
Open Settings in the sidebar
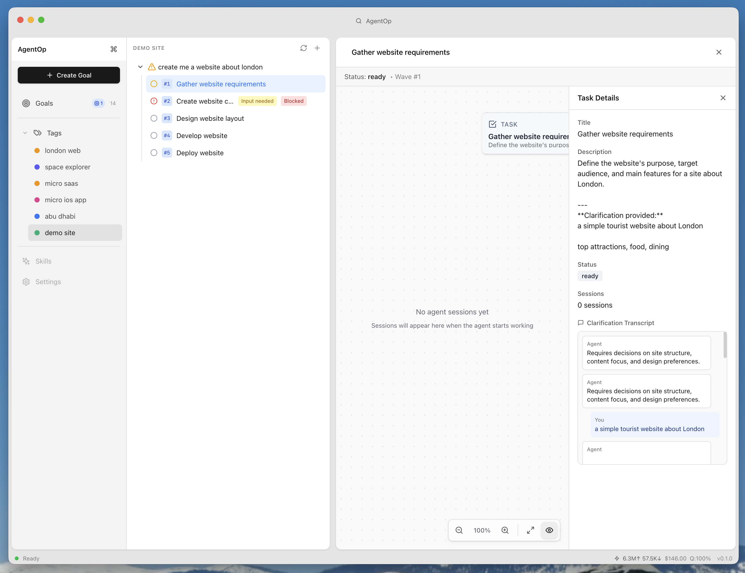pos(48,282)
